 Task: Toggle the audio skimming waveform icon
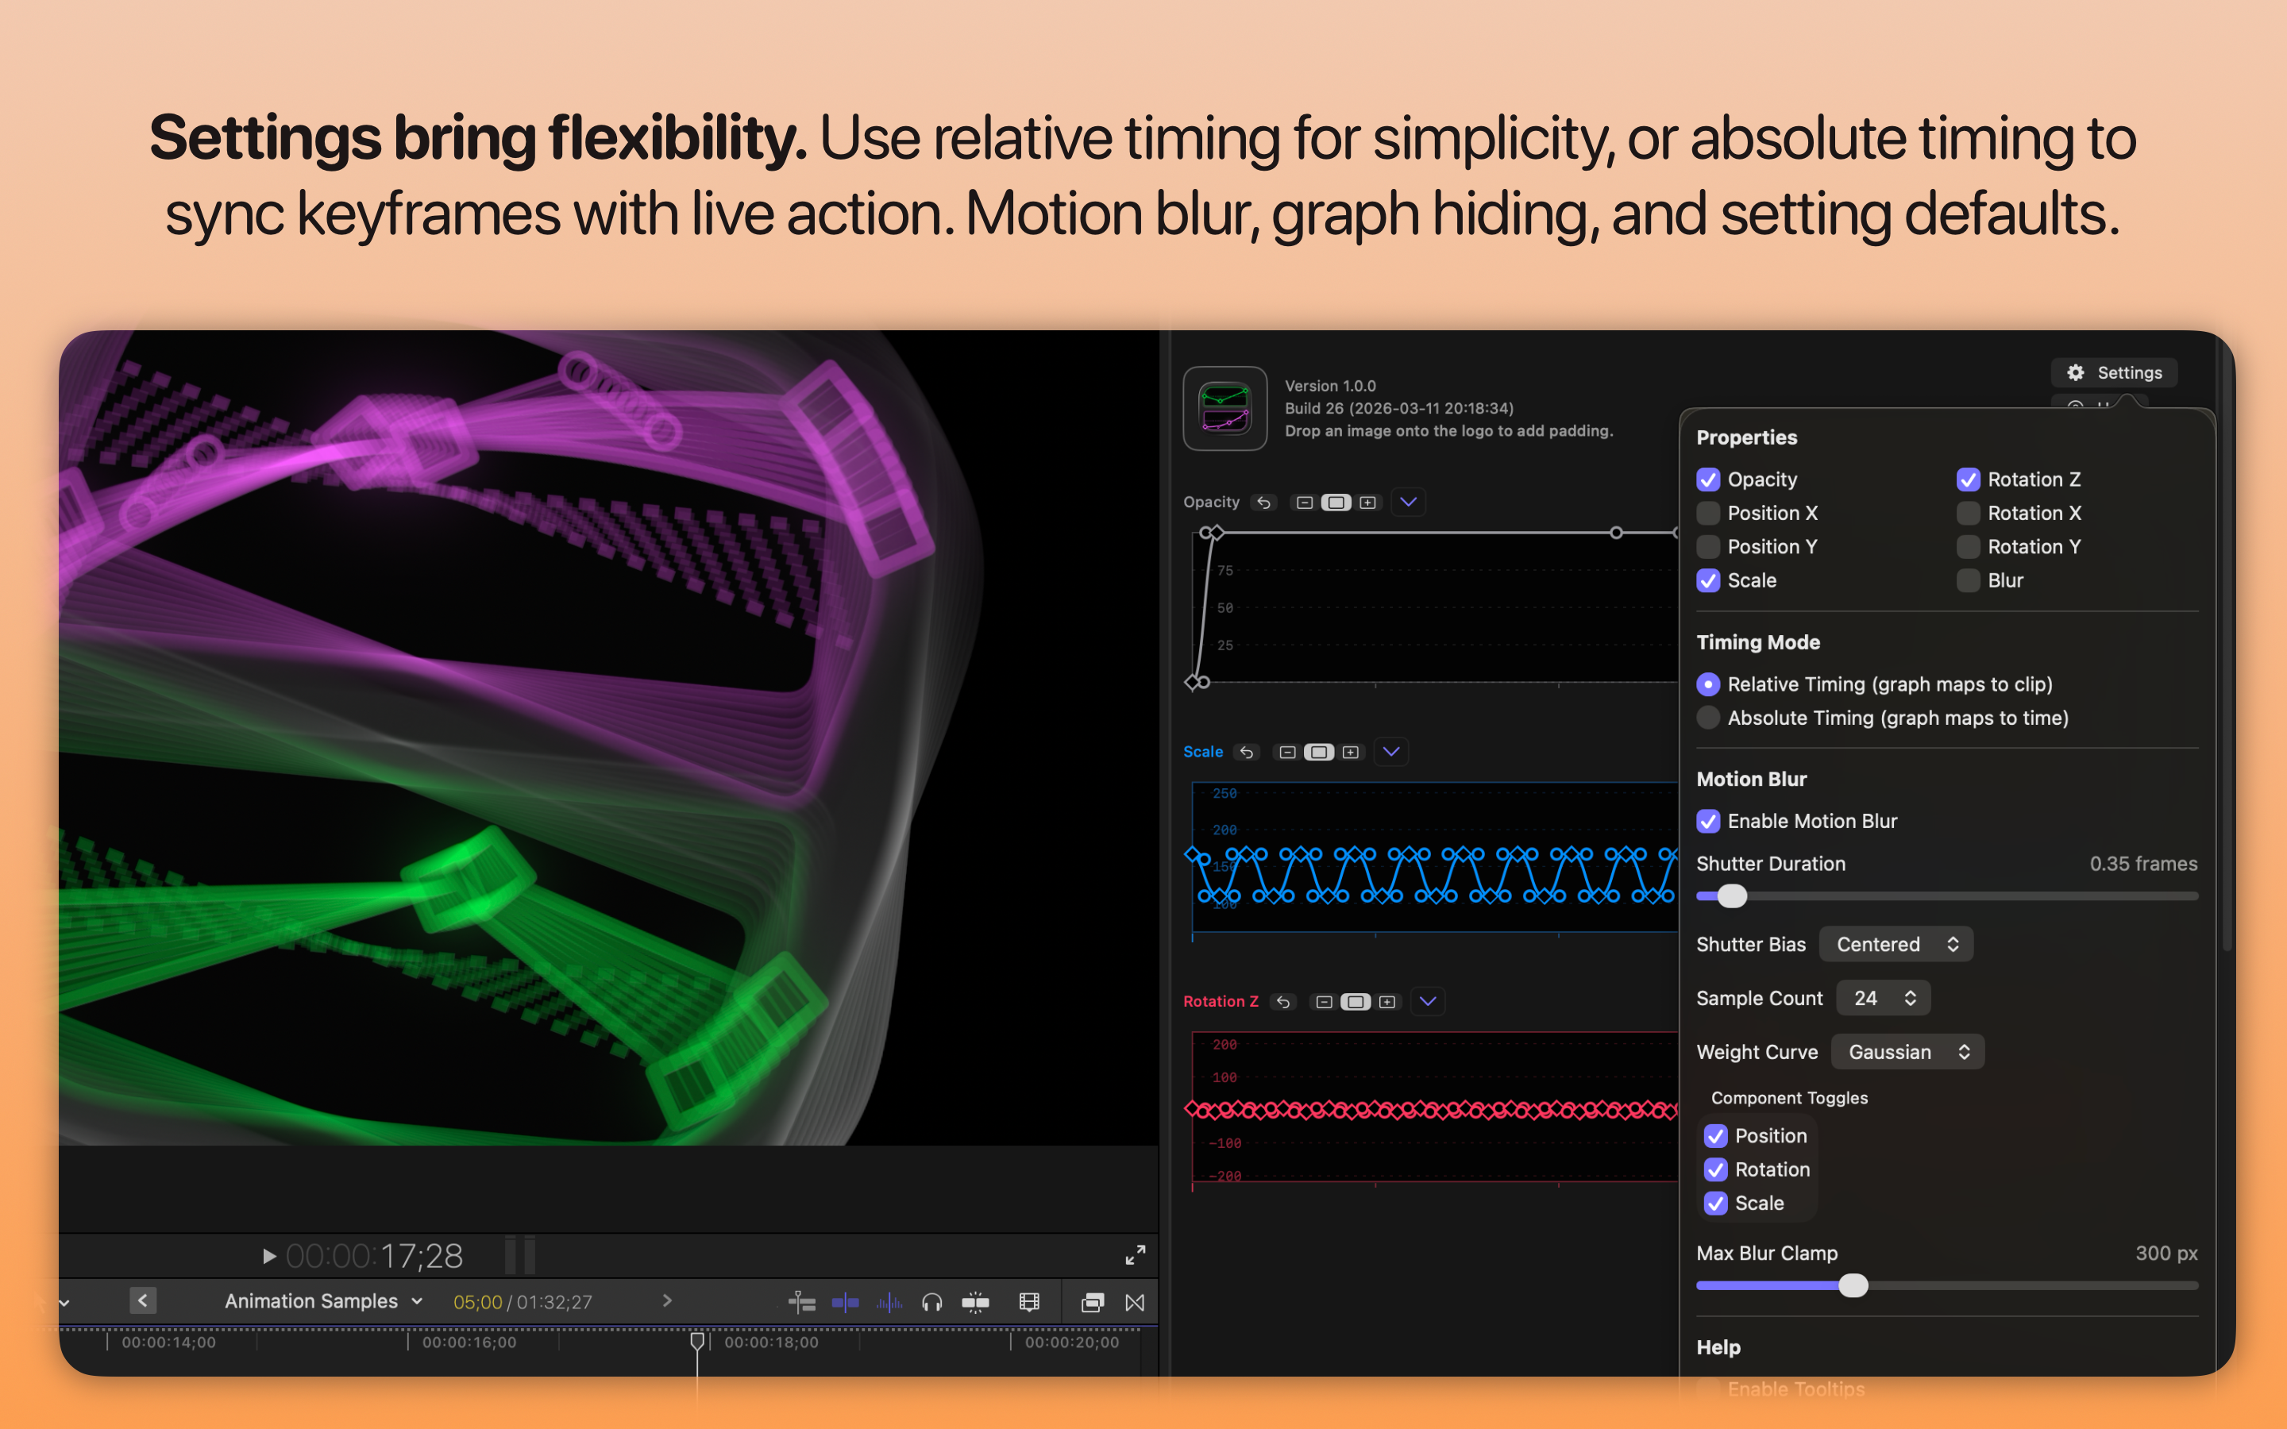889,1302
